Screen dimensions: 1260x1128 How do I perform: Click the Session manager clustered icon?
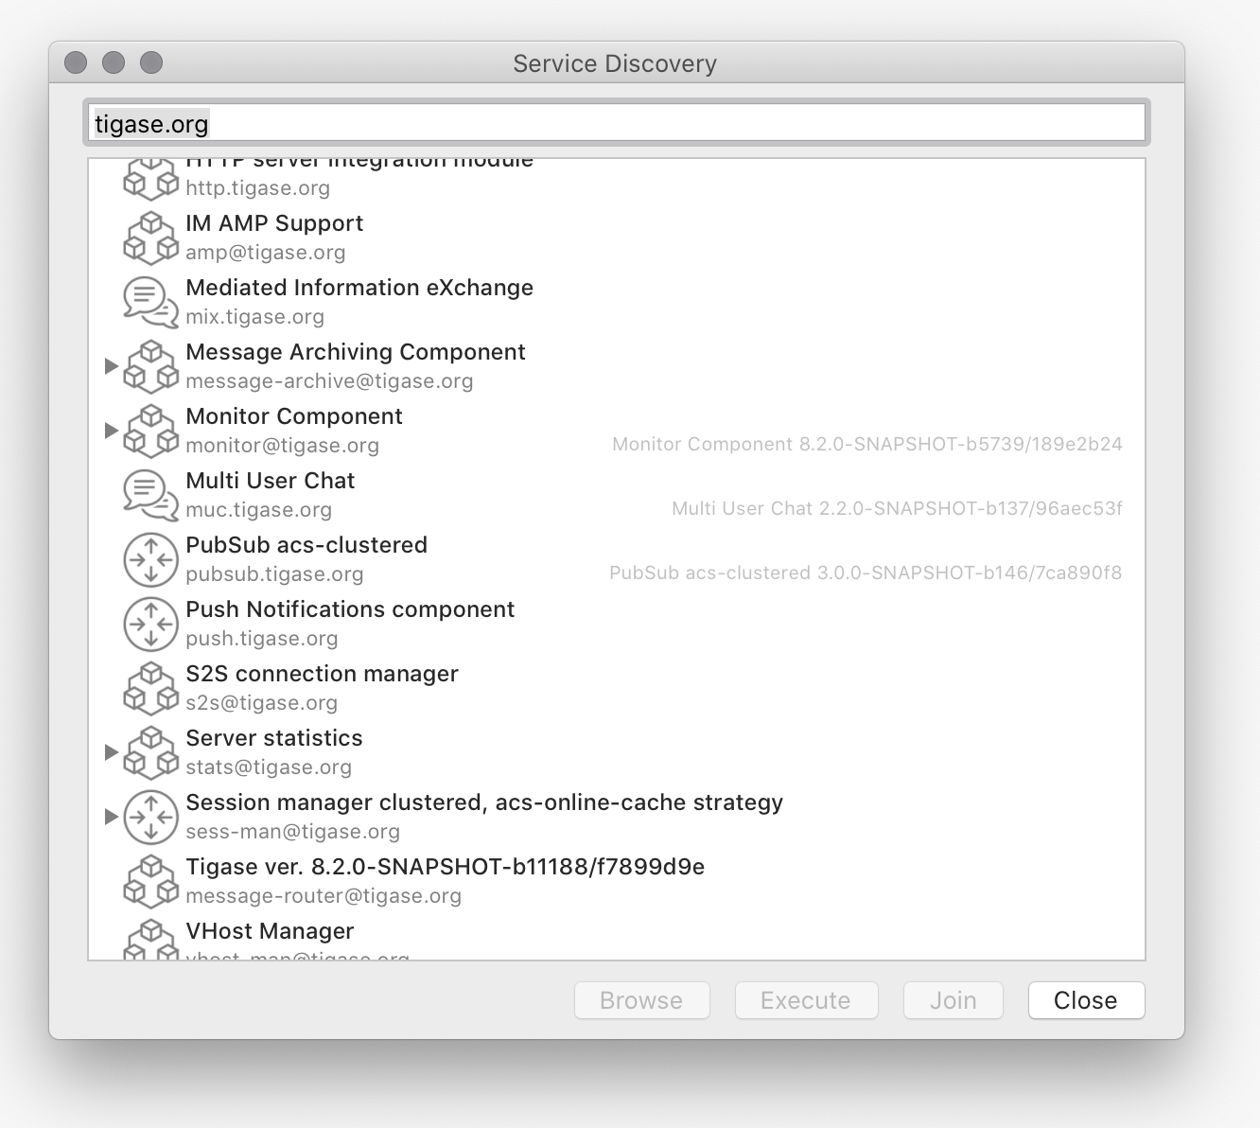(151, 817)
